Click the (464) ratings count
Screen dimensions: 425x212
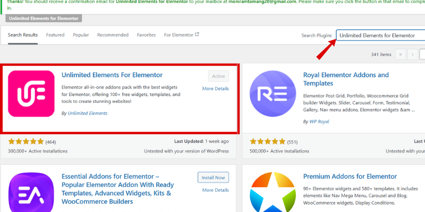(x=50, y=142)
